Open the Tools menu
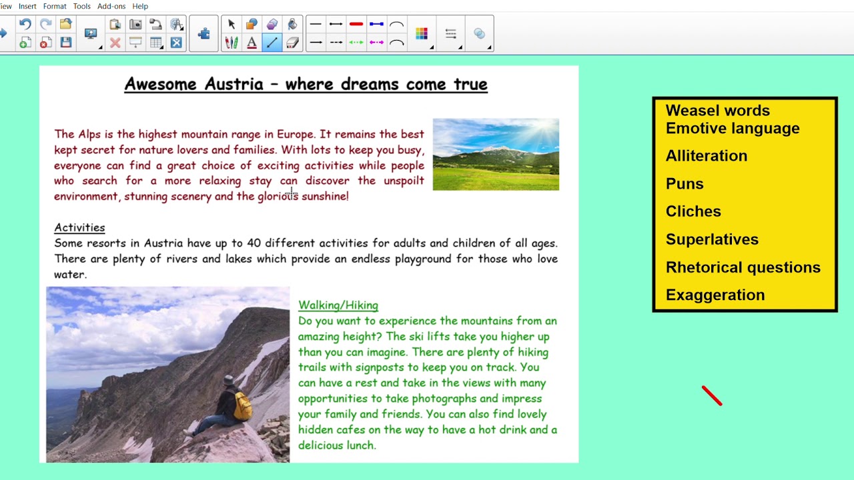 coord(82,6)
